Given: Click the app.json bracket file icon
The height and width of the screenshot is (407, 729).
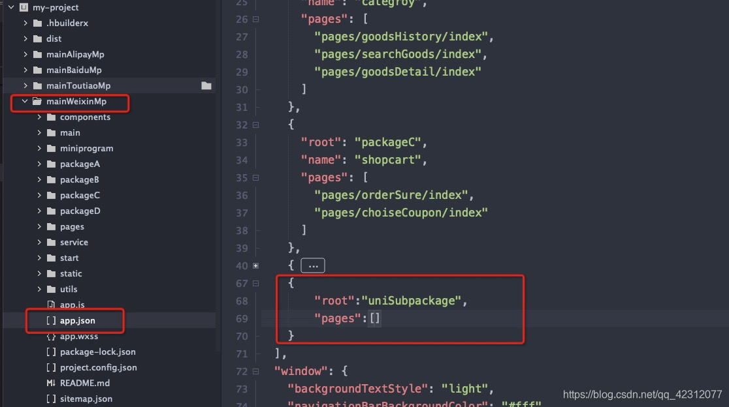Looking at the screenshot, I should tap(51, 320).
